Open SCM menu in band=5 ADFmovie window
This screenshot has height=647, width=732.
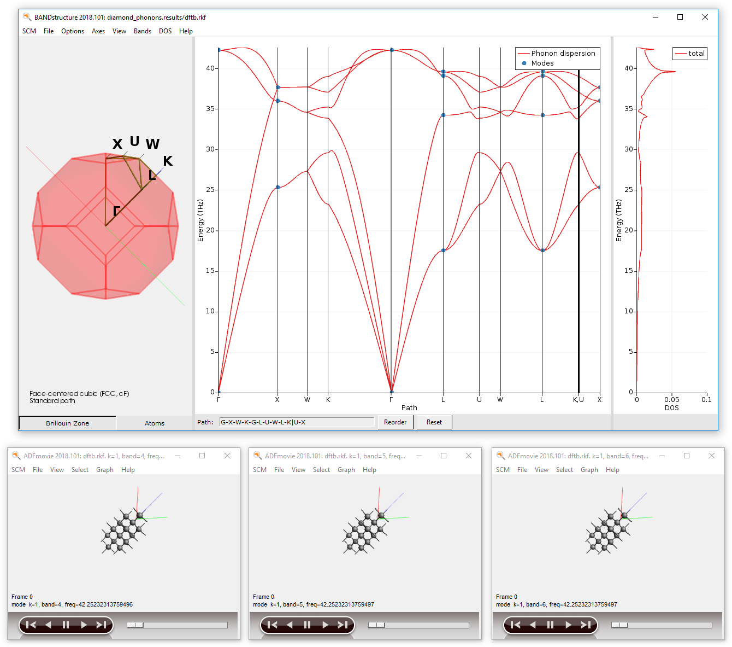[259, 470]
